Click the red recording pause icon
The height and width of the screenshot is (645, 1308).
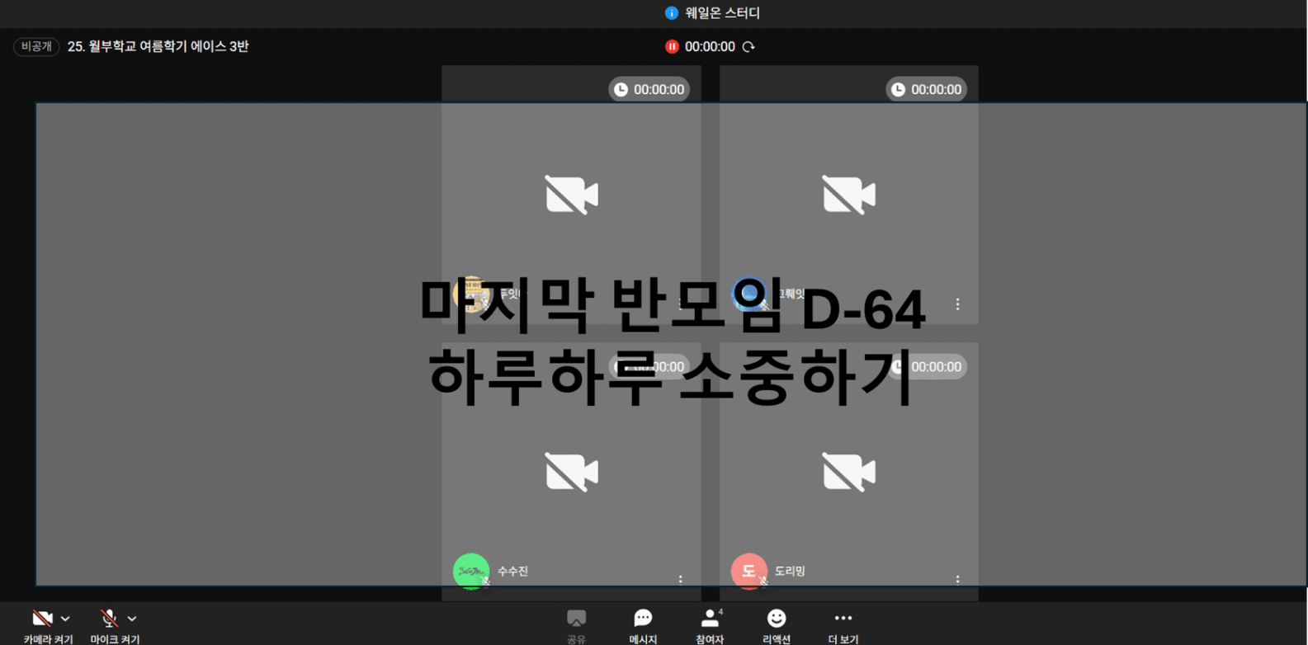pyautogui.click(x=672, y=47)
